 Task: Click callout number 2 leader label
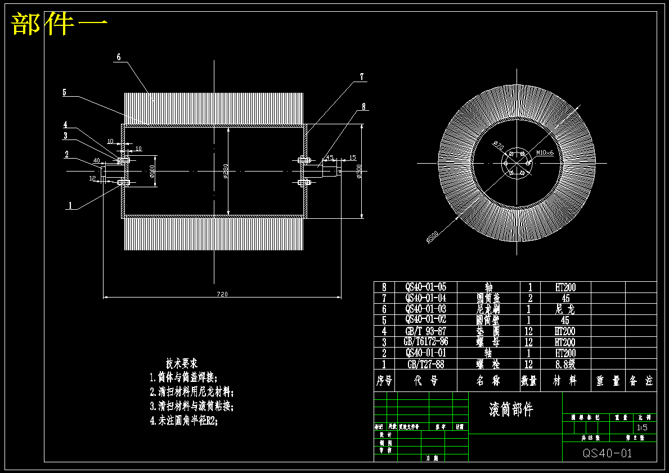tap(66, 155)
